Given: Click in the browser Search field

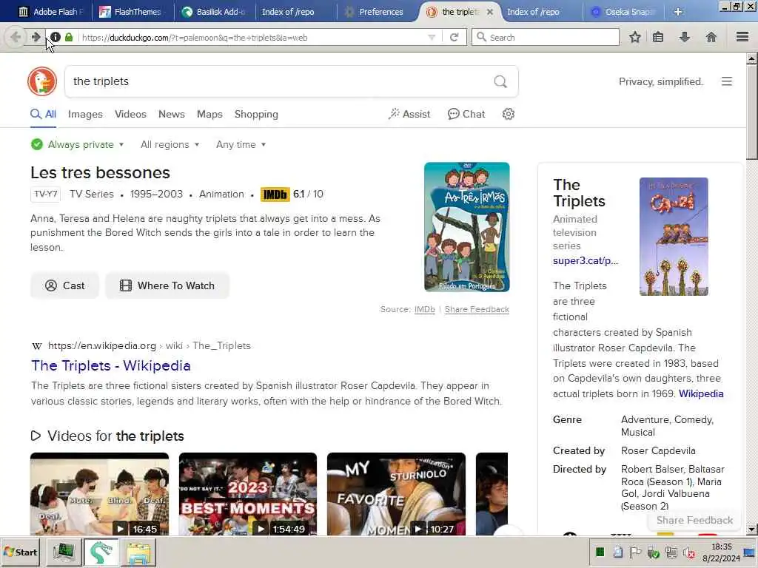Looking at the screenshot, I should [x=546, y=37].
